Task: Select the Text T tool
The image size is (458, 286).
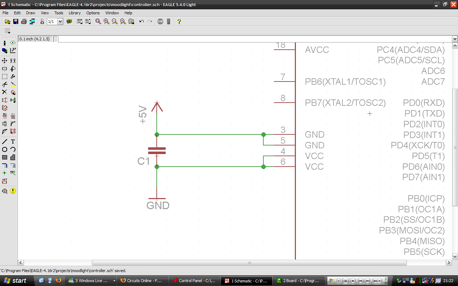Action: pos(13,142)
